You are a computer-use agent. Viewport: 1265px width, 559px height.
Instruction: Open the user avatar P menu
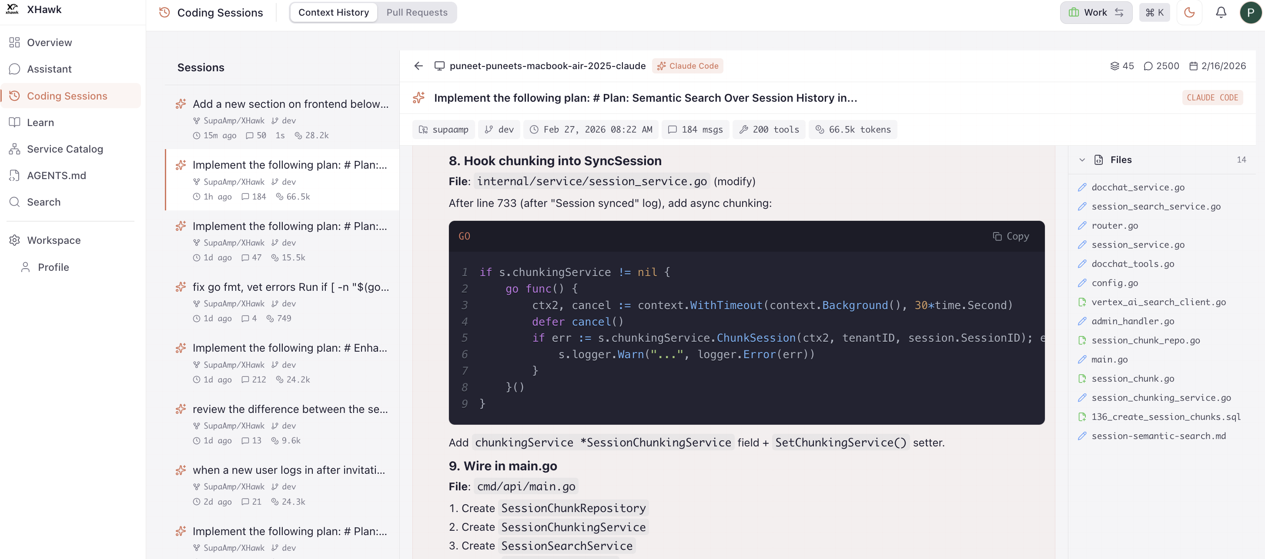[x=1250, y=13]
